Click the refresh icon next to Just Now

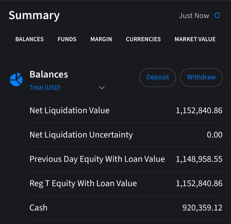coord(217,15)
